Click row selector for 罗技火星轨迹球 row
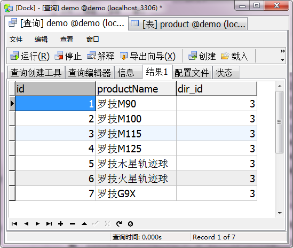This screenshot has width=293, height=248. coord(12,179)
